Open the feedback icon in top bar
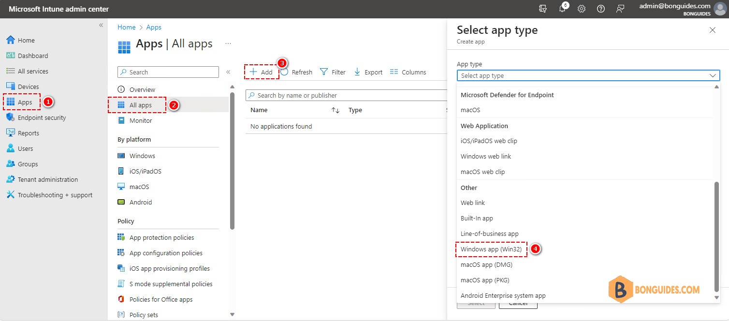 (620, 9)
